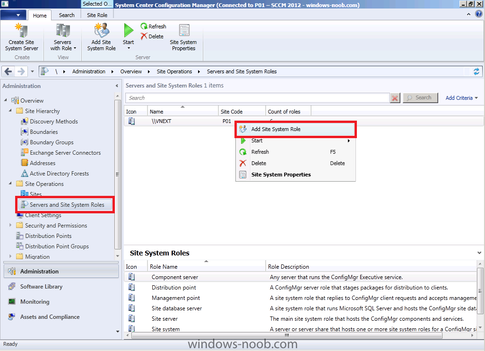
Task: Open Distribution Points node
Action: pos(48,236)
